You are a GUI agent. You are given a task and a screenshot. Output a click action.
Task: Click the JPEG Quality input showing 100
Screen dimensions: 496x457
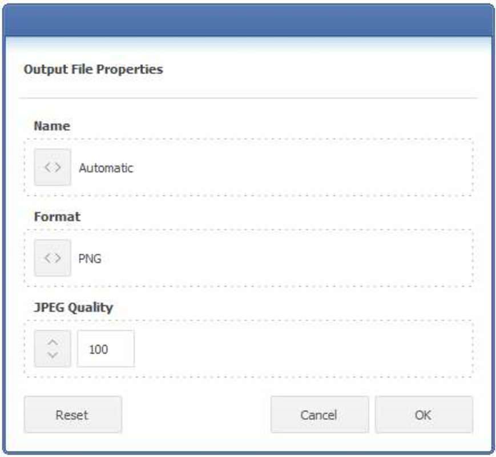pos(106,348)
